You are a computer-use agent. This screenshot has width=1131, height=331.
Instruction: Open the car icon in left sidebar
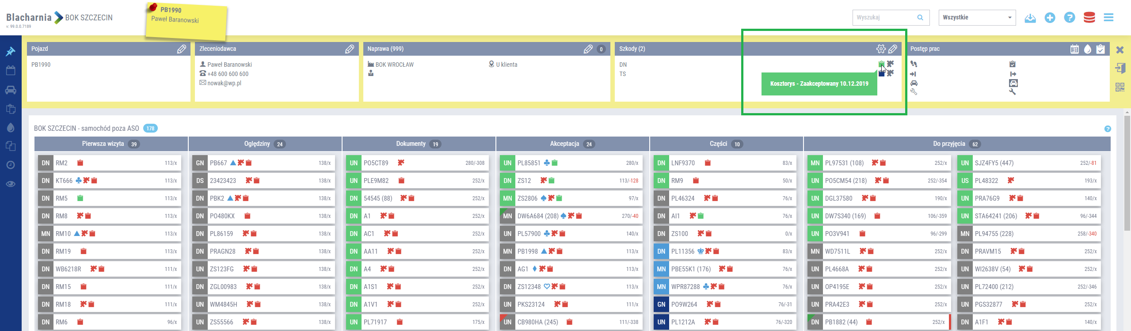[11, 90]
